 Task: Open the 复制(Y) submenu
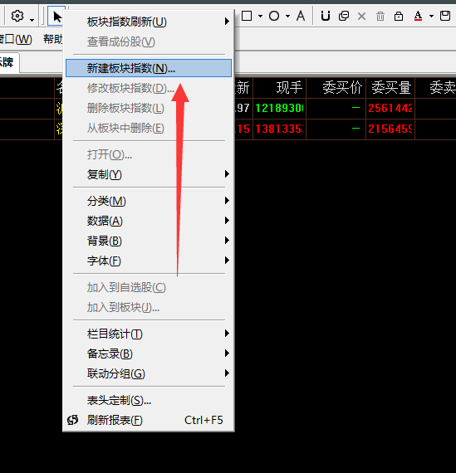149,174
